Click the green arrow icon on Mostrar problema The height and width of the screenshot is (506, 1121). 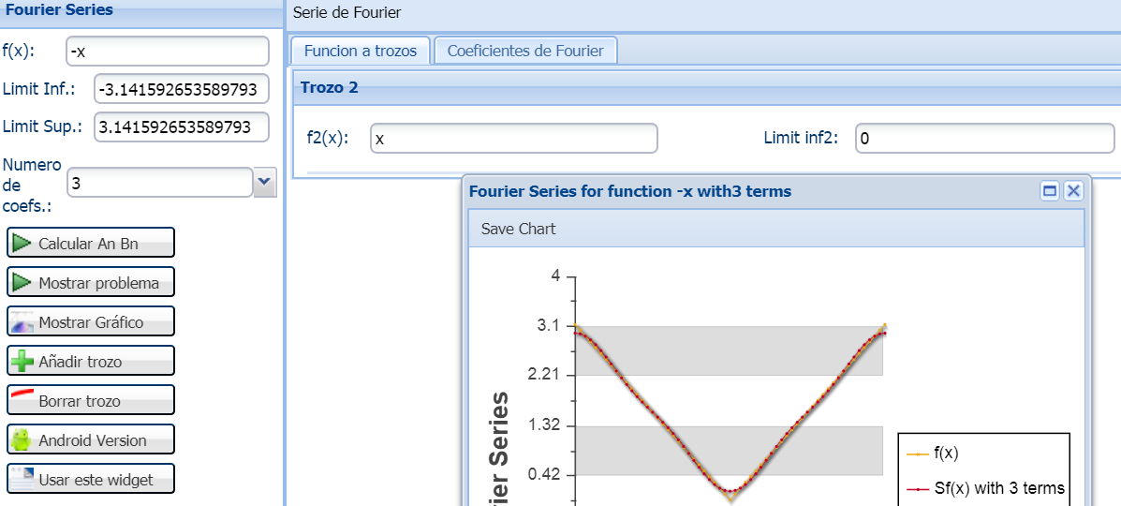22,283
